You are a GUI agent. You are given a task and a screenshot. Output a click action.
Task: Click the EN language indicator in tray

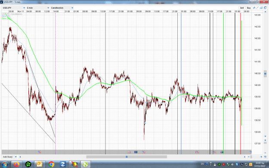[202, 164]
